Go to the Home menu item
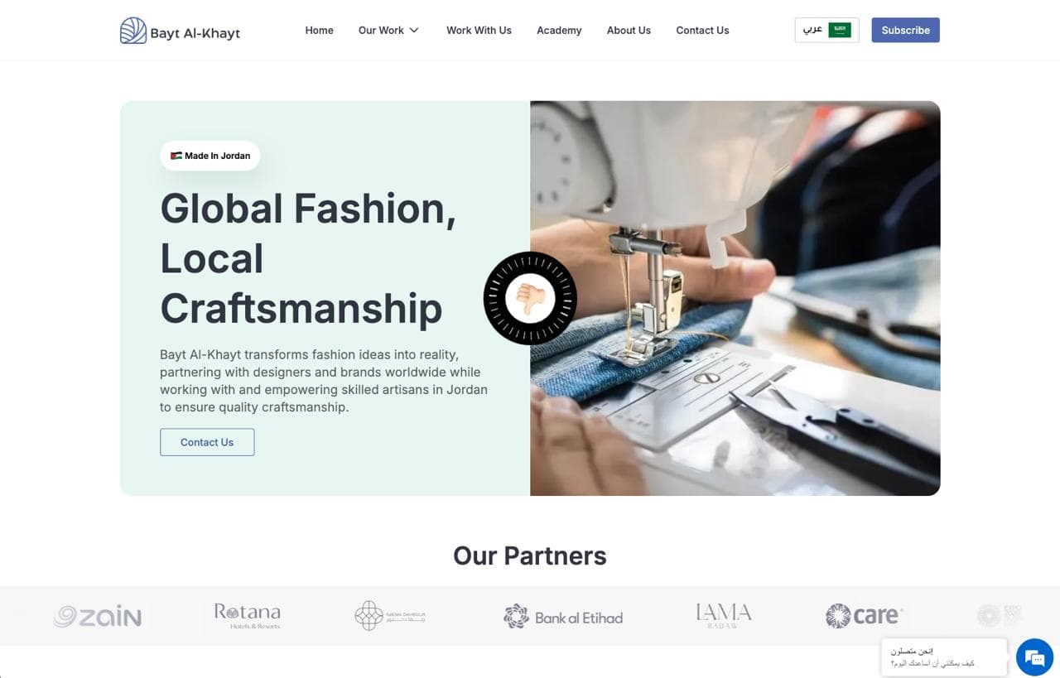 (x=319, y=31)
